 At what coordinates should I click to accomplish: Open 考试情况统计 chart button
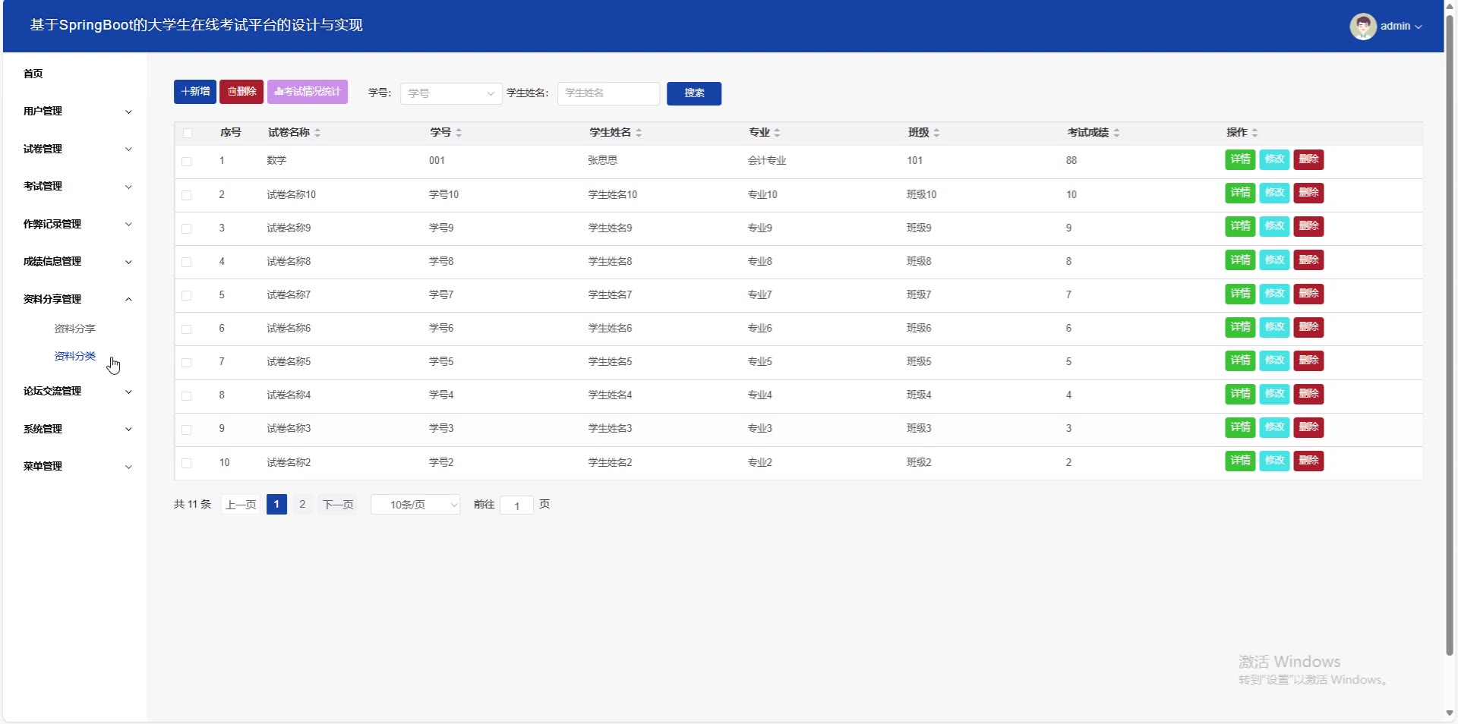coord(308,92)
